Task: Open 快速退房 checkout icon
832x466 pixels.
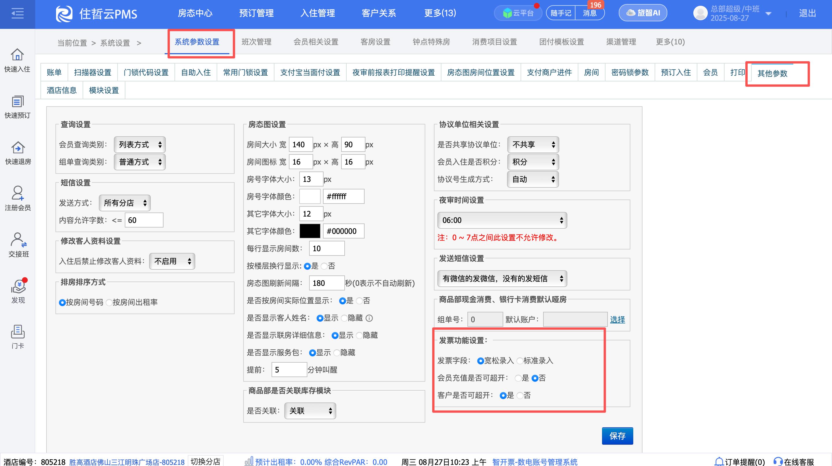Action: (x=18, y=148)
